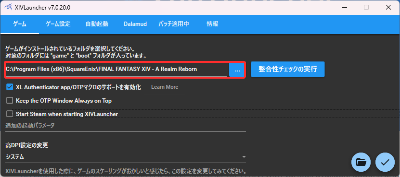Maximize the XIVLauncher window
Viewport: 400px width, 177px height.
click(366, 7)
